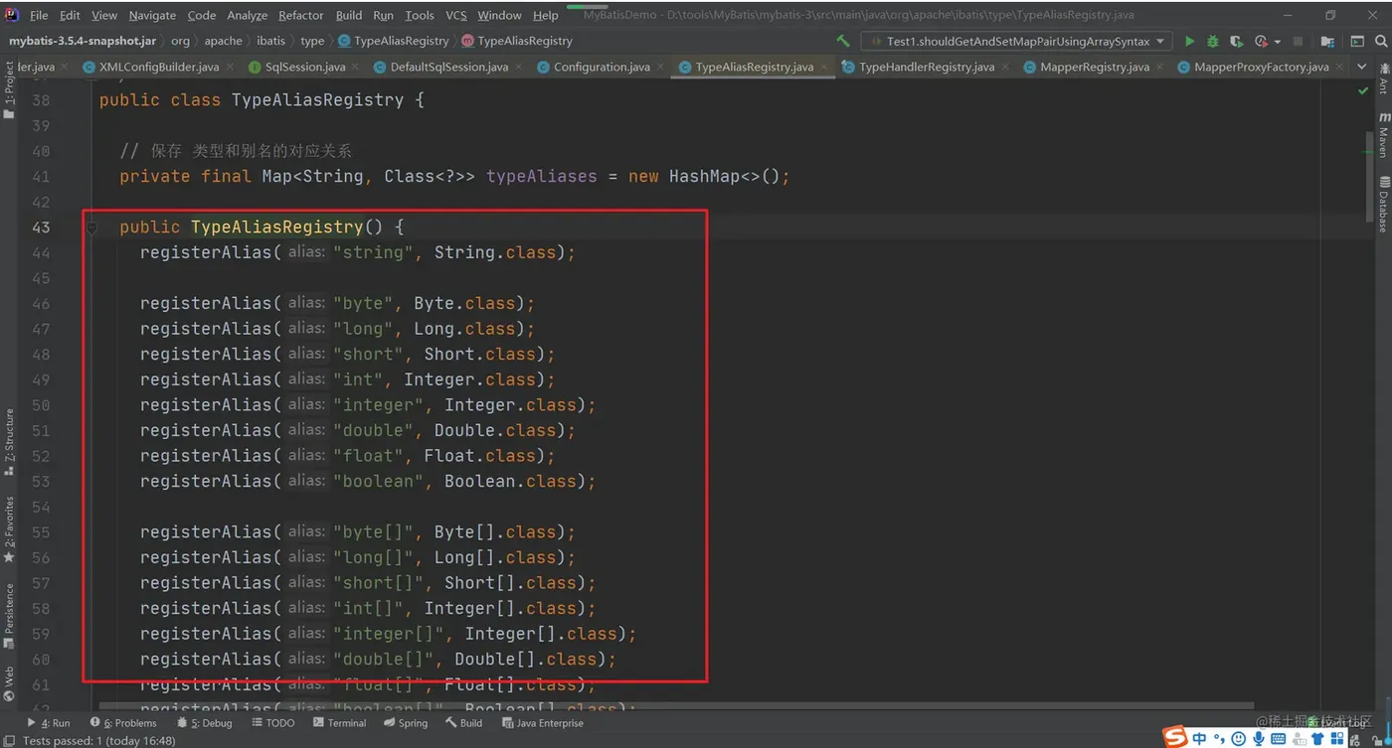Screen dimensions: 1392x748
Task: Open the Run Anything terminal-window icon
Action: pos(1357,41)
